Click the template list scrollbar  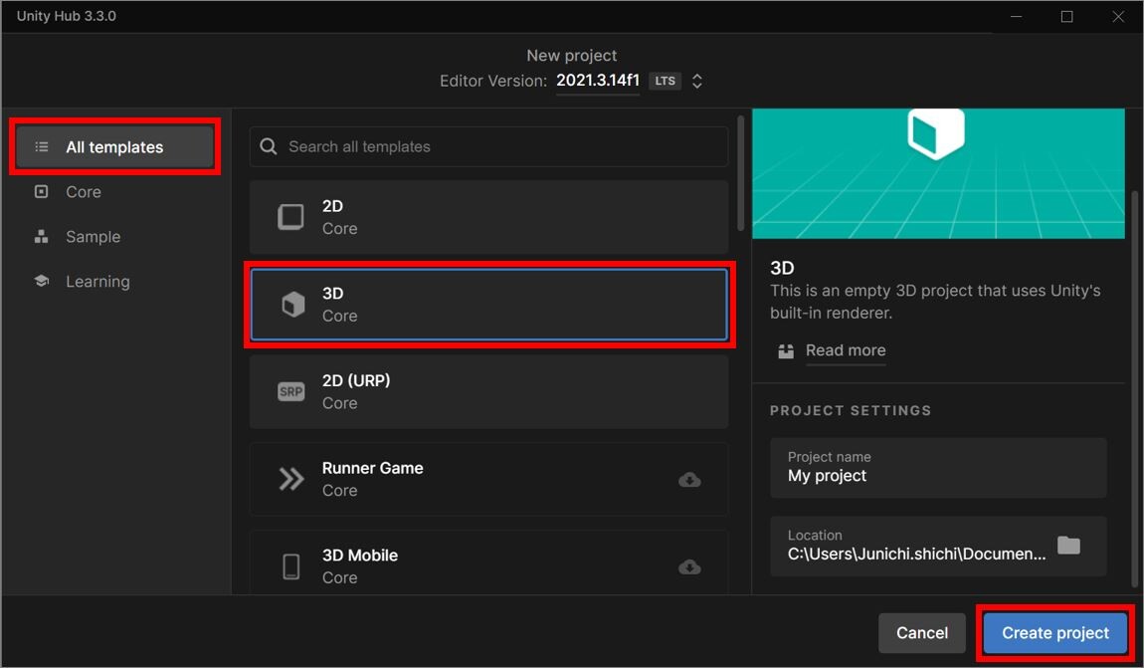pos(740,173)
